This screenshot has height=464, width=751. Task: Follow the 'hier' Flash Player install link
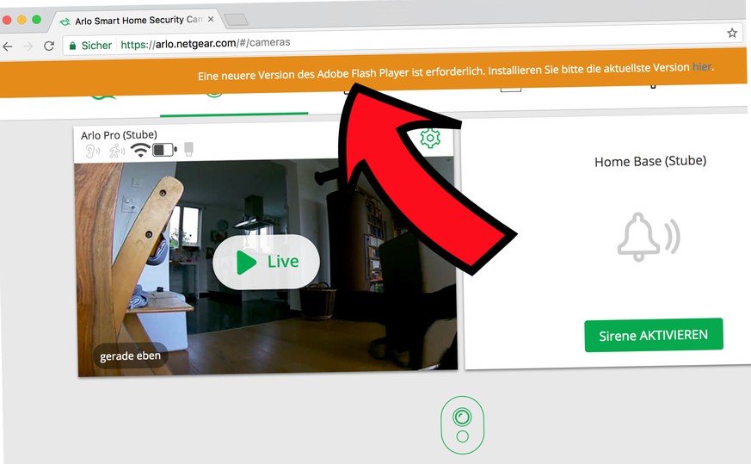tap(702, 66)
